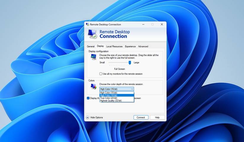The height and width of the screenshot is (142, 244).
Task: Uncheck the Display connection bar checkbox
Action: pos(88,98)
